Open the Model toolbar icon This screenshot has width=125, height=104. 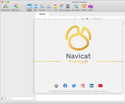pyautogui.click(x=84, y=8)
